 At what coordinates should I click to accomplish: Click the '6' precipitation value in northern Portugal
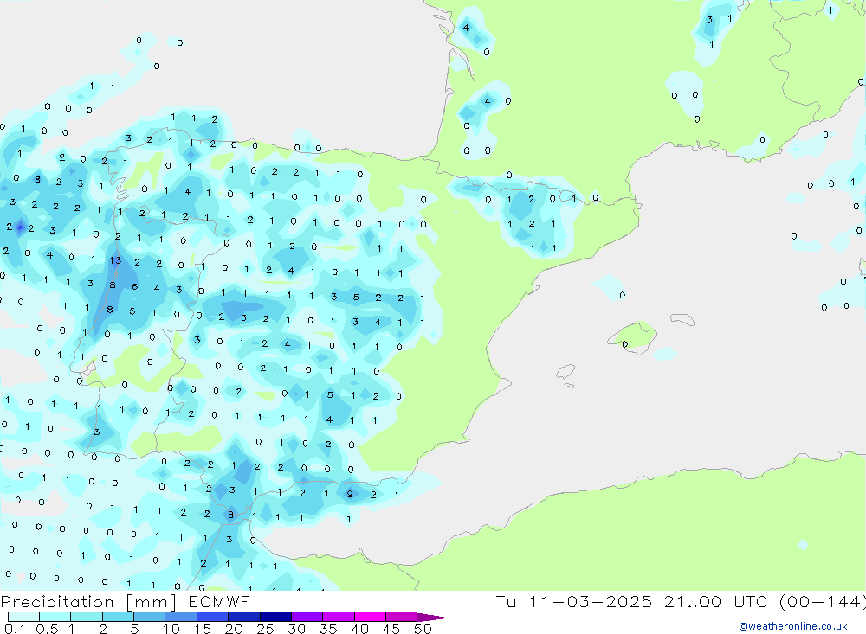(134, 286)
